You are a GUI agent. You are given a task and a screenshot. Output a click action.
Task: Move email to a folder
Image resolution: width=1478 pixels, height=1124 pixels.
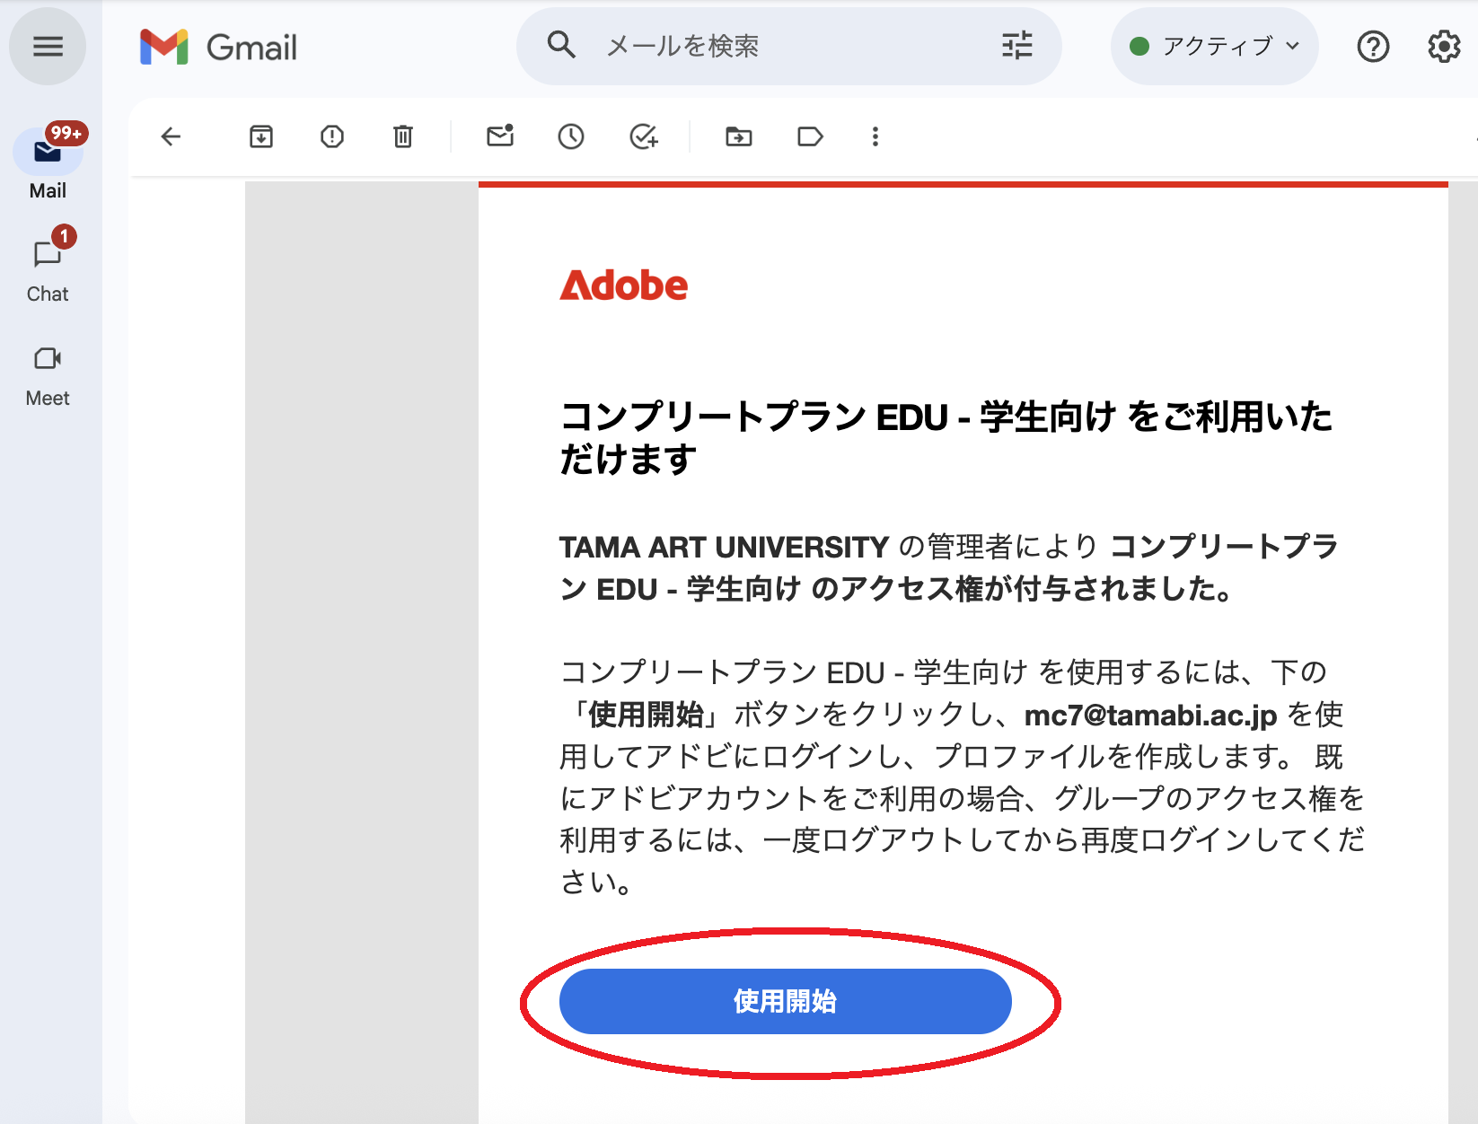[739, 136]
